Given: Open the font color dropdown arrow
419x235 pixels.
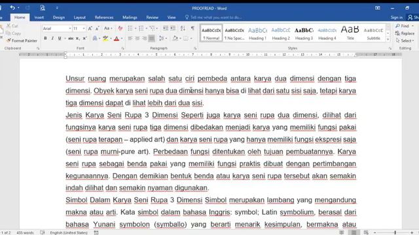Looking at the screenshot, I should pyautogui.click(x=122, y=39).
